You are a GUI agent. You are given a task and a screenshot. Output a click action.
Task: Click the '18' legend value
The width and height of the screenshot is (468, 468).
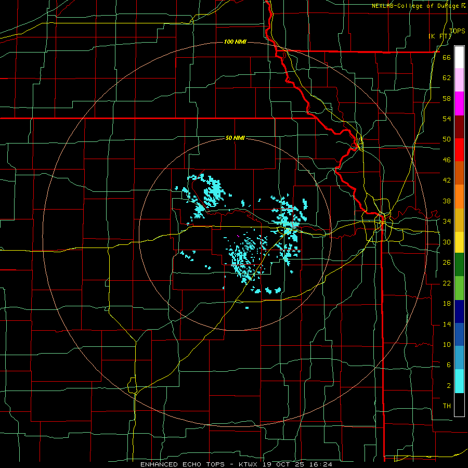click(x=447, y=304)
